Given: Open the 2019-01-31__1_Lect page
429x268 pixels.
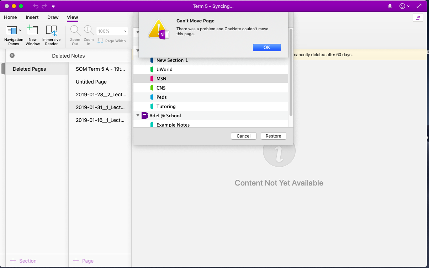Looking at the screenshot, I should [x=100, y=107].
